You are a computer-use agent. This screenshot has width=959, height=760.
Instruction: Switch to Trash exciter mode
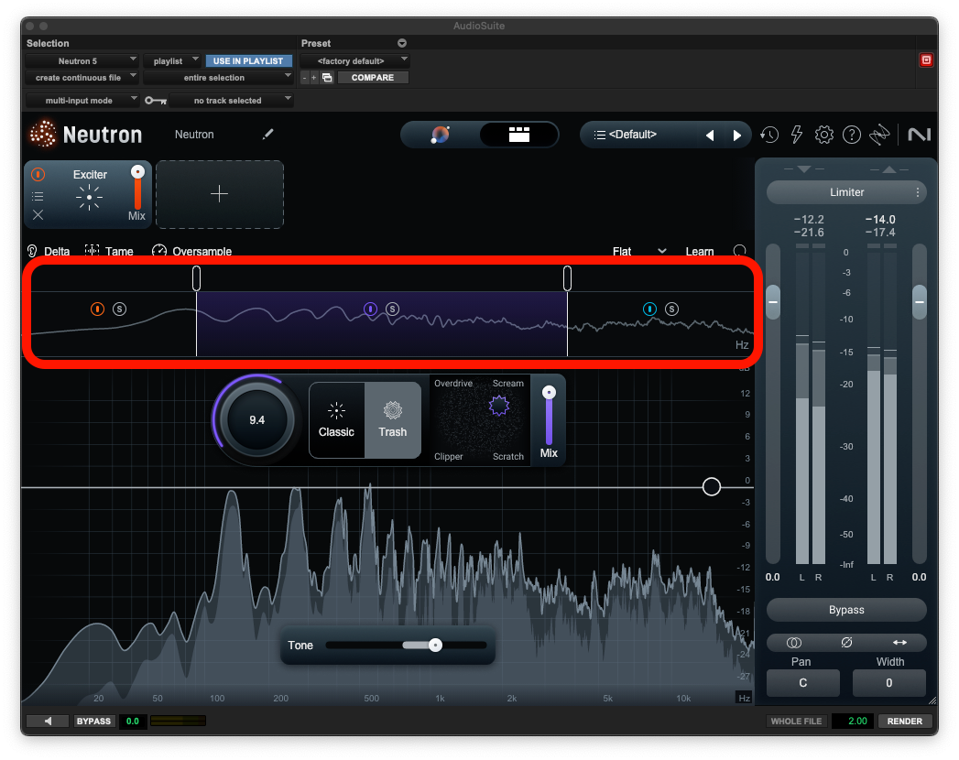(x=392, y=420)
